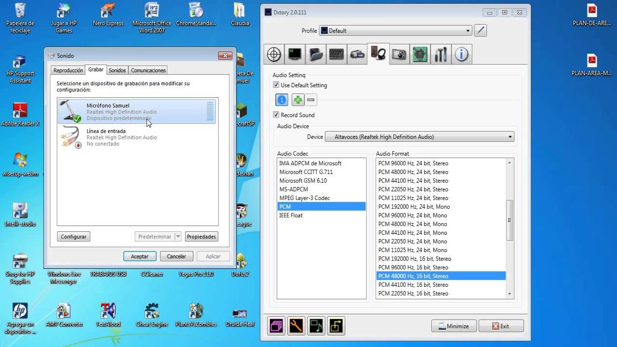Select MPEG Layer-3 Codec
This screenshot has width=617, height=347.
tap(322, 198)
